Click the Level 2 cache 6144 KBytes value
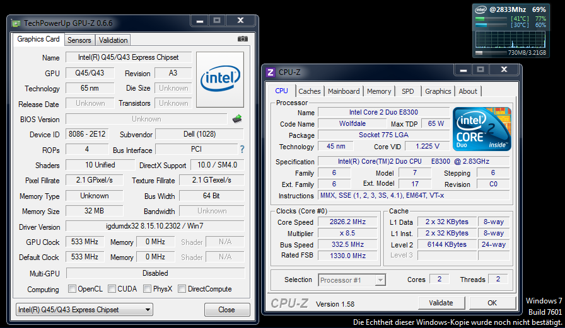The height and width of the screenshot is (328, 565). point(447,244)
